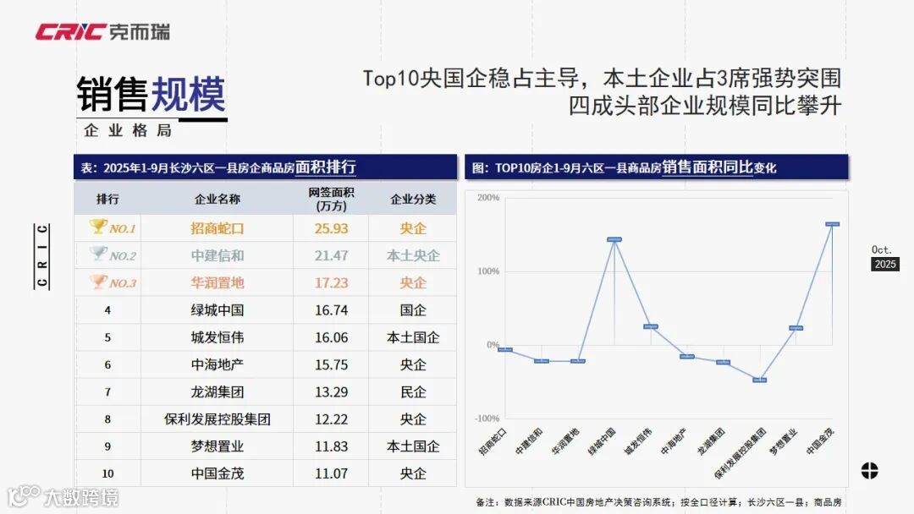Click the value 11.07
This screenshot has height=514, width=914.
pos(331,473)
